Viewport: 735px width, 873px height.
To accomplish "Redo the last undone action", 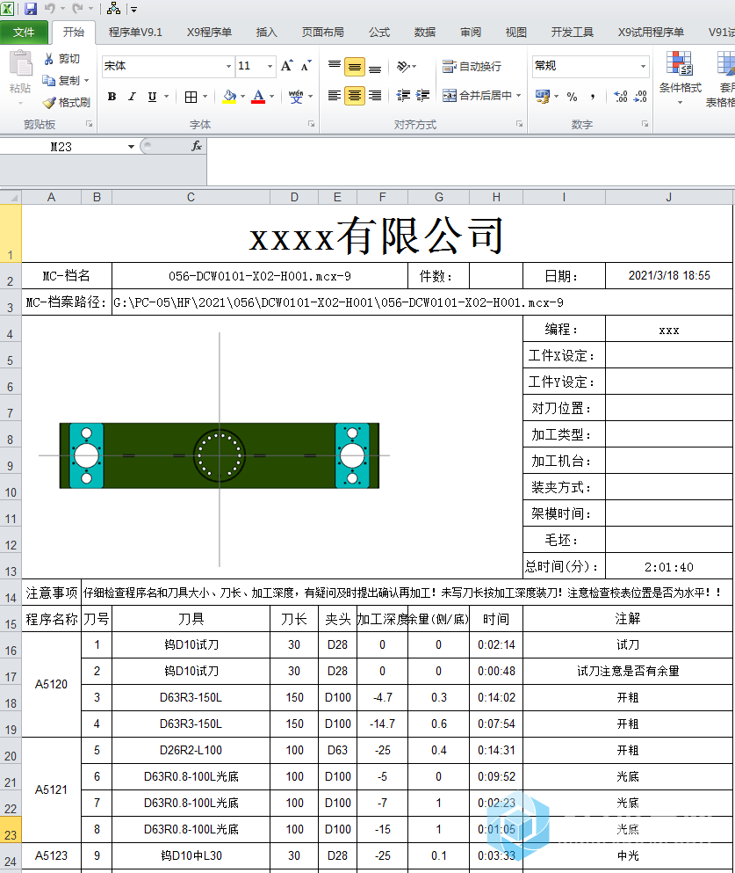I will [77, 8].
